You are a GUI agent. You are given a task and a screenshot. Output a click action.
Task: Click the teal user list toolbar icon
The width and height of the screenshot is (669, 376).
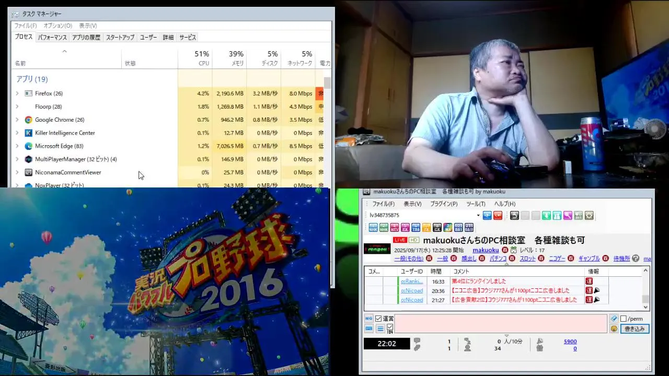click(x=557, y=215)
